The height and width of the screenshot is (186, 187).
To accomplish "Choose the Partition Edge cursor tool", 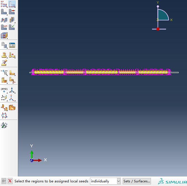I will [4, 73].
